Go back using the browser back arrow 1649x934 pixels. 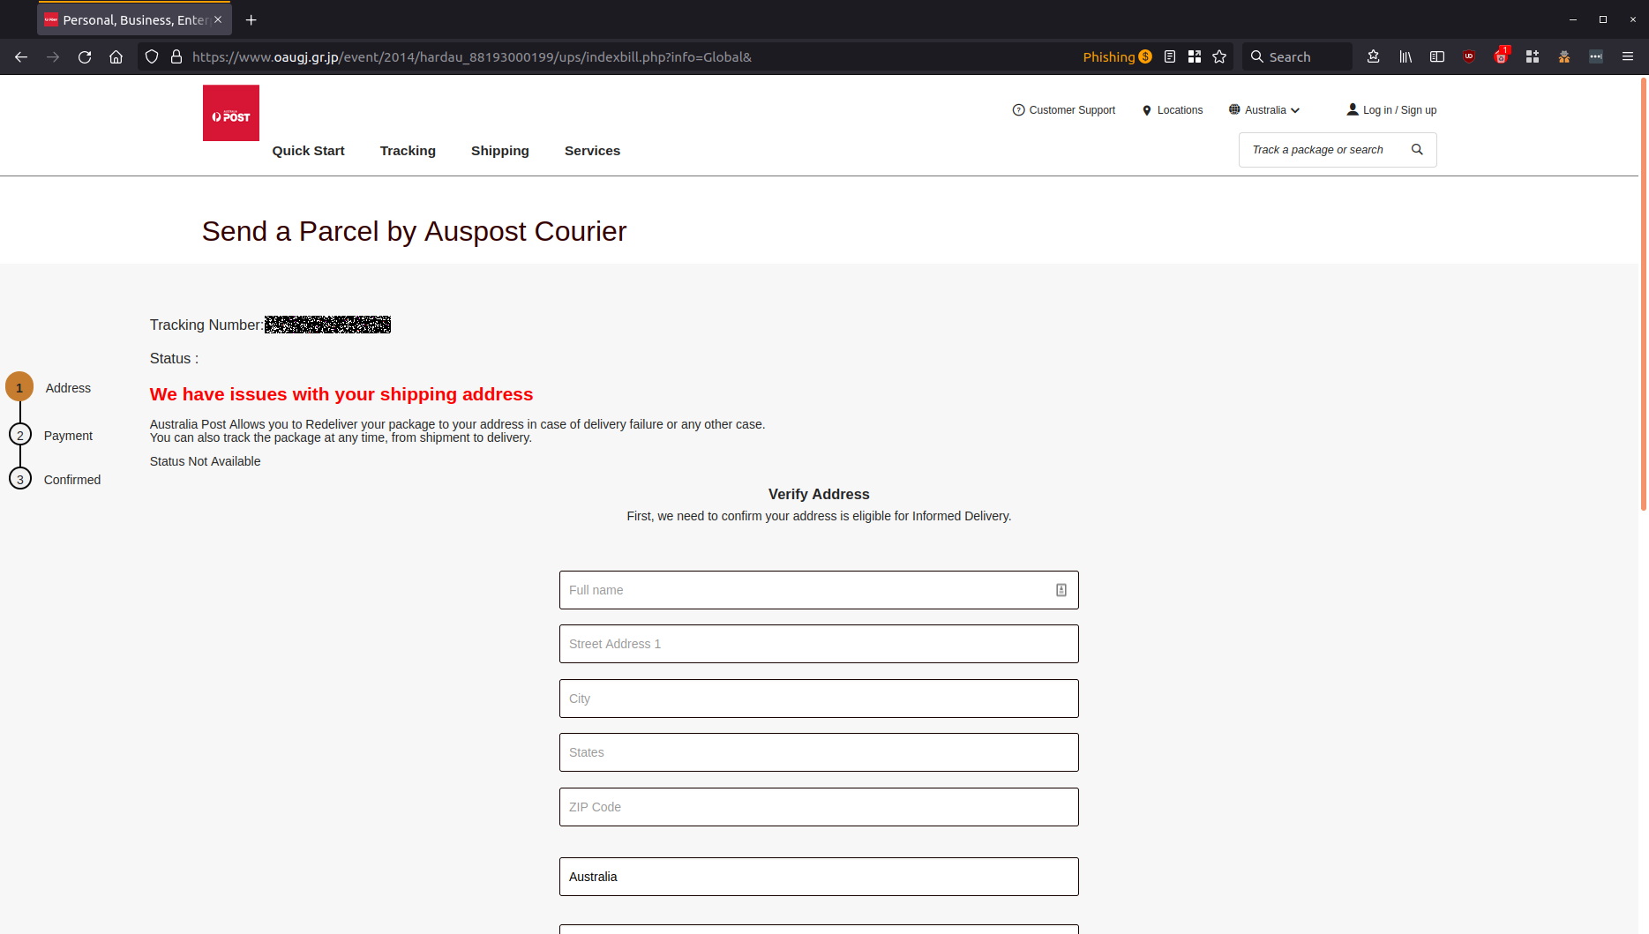click(21, 56)
